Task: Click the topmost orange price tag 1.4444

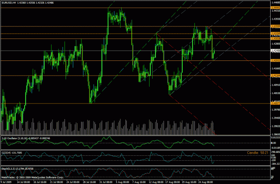Action: pos(276,8)
